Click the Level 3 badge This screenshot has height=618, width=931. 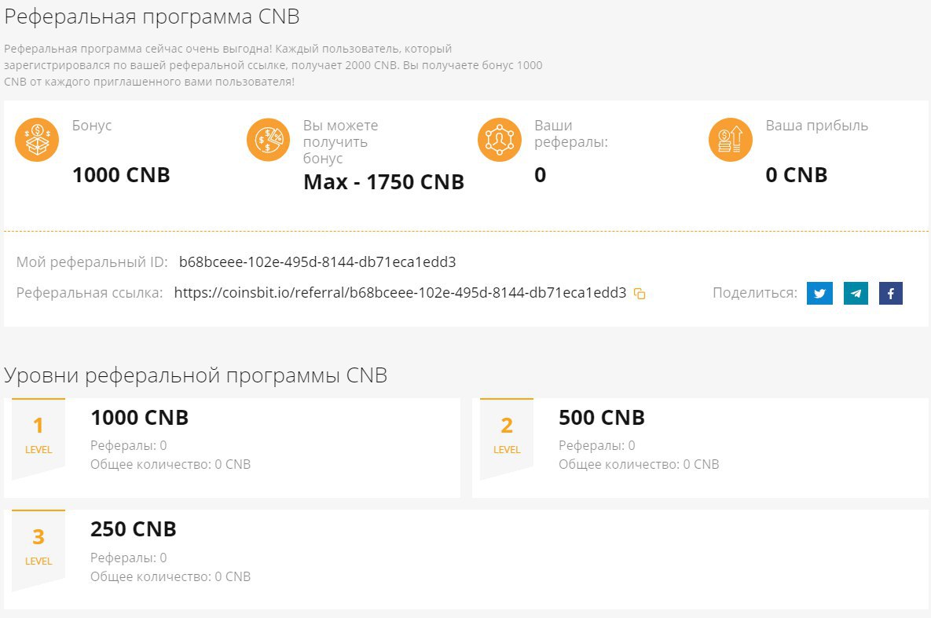pyautogui.click(x=38, y=547)
